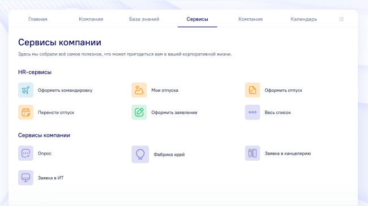Open the Календарь tab
This screenshot has height=206, width=368.
[303, 19]
